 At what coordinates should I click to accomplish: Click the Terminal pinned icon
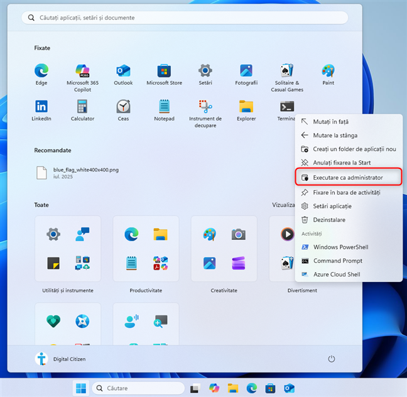tap(287, 106)
